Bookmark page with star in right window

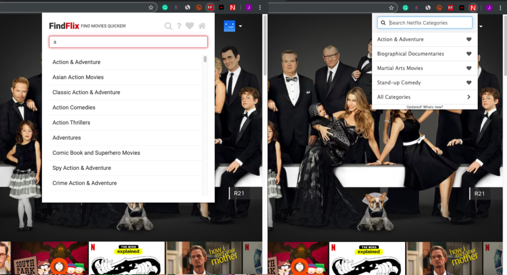[x=391, y=7]
